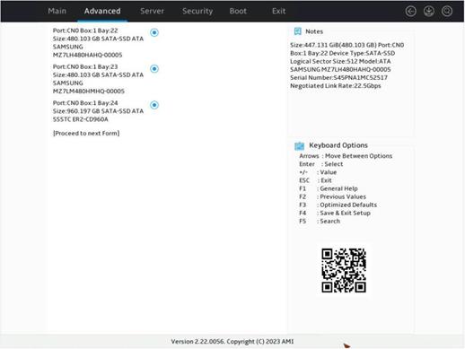Click the Negotiated Link Rate line

coord(336,86)
